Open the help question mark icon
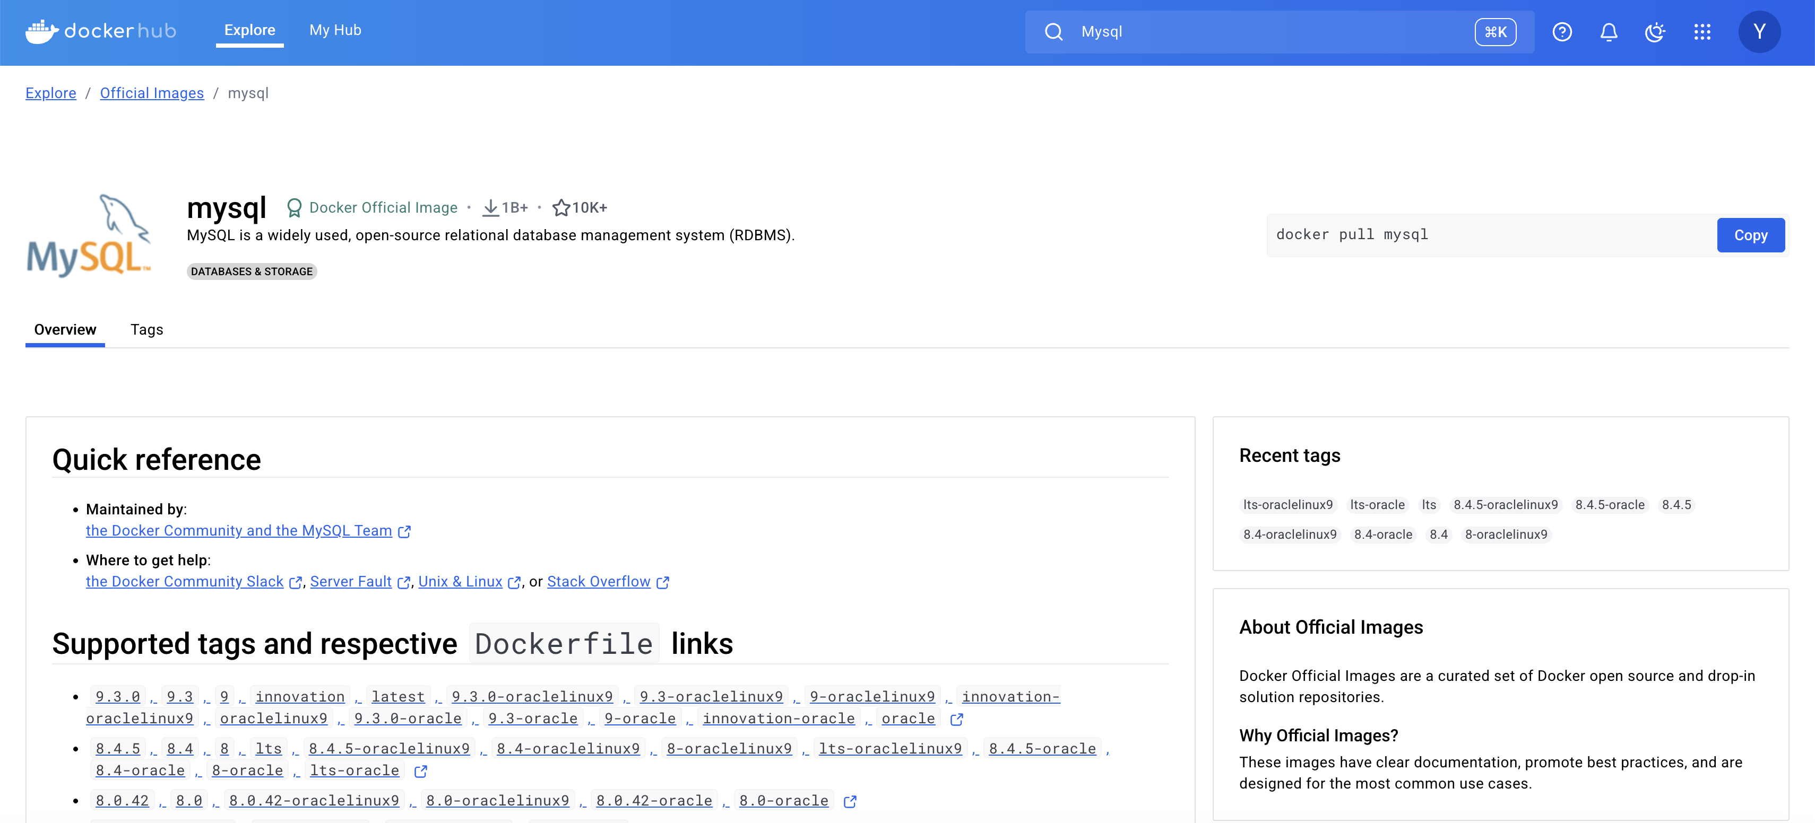Screen dimensions: 1815x823 pyautogui.click(x=1562, y=32)
